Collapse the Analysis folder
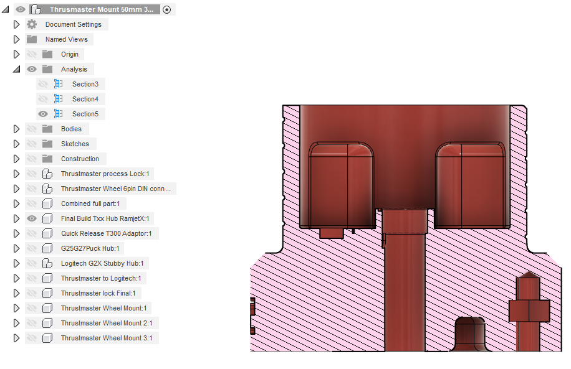Viewport: 571px width, 369px height. pyautogui.click(x=16, y=69)
